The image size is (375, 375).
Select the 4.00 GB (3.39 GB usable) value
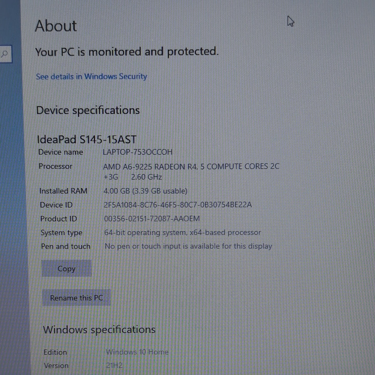pos(145,191)
